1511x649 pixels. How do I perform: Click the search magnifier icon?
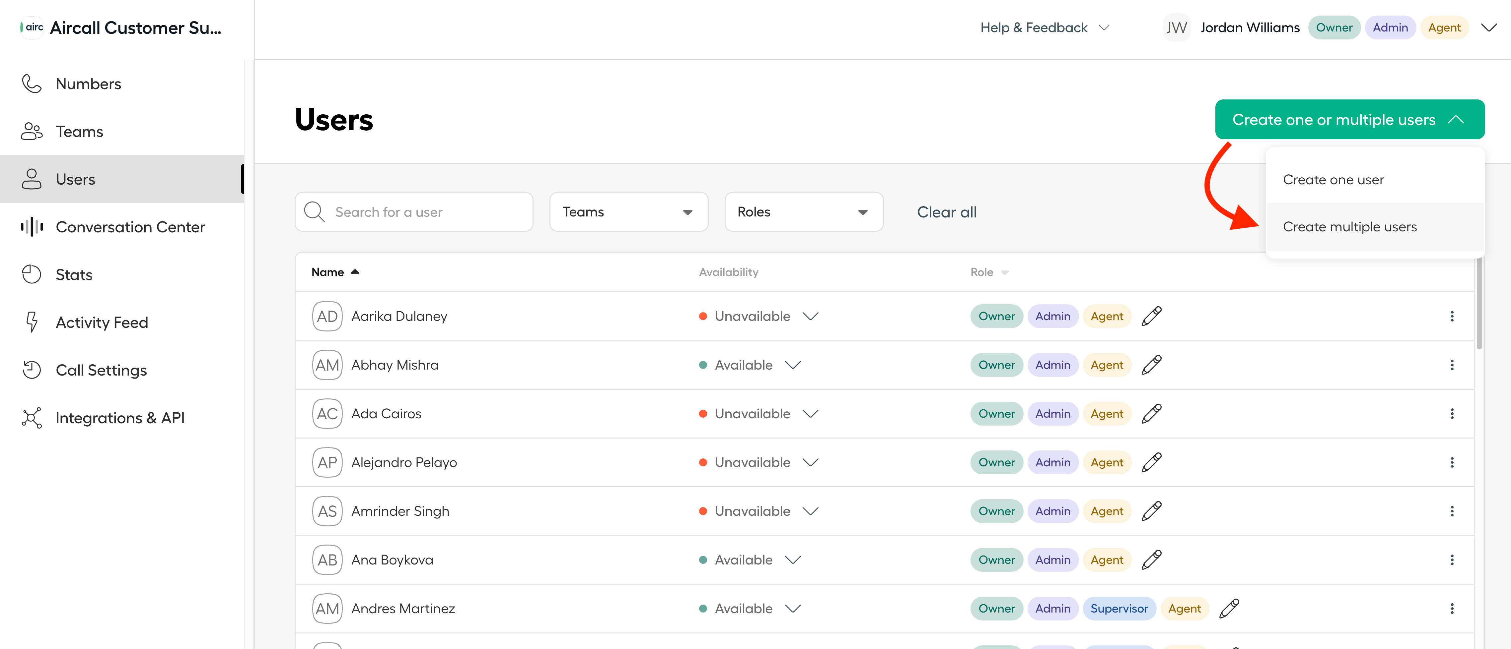(315, 212)
